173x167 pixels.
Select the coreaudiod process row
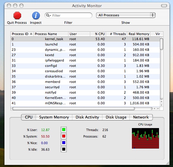click(x=85, y=71)
